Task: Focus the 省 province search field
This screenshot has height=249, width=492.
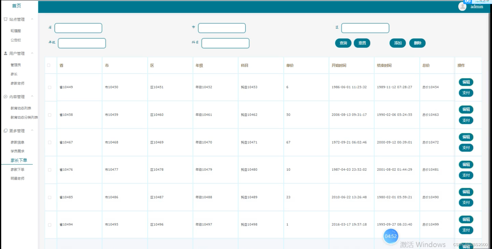Action: click(78, 28)
